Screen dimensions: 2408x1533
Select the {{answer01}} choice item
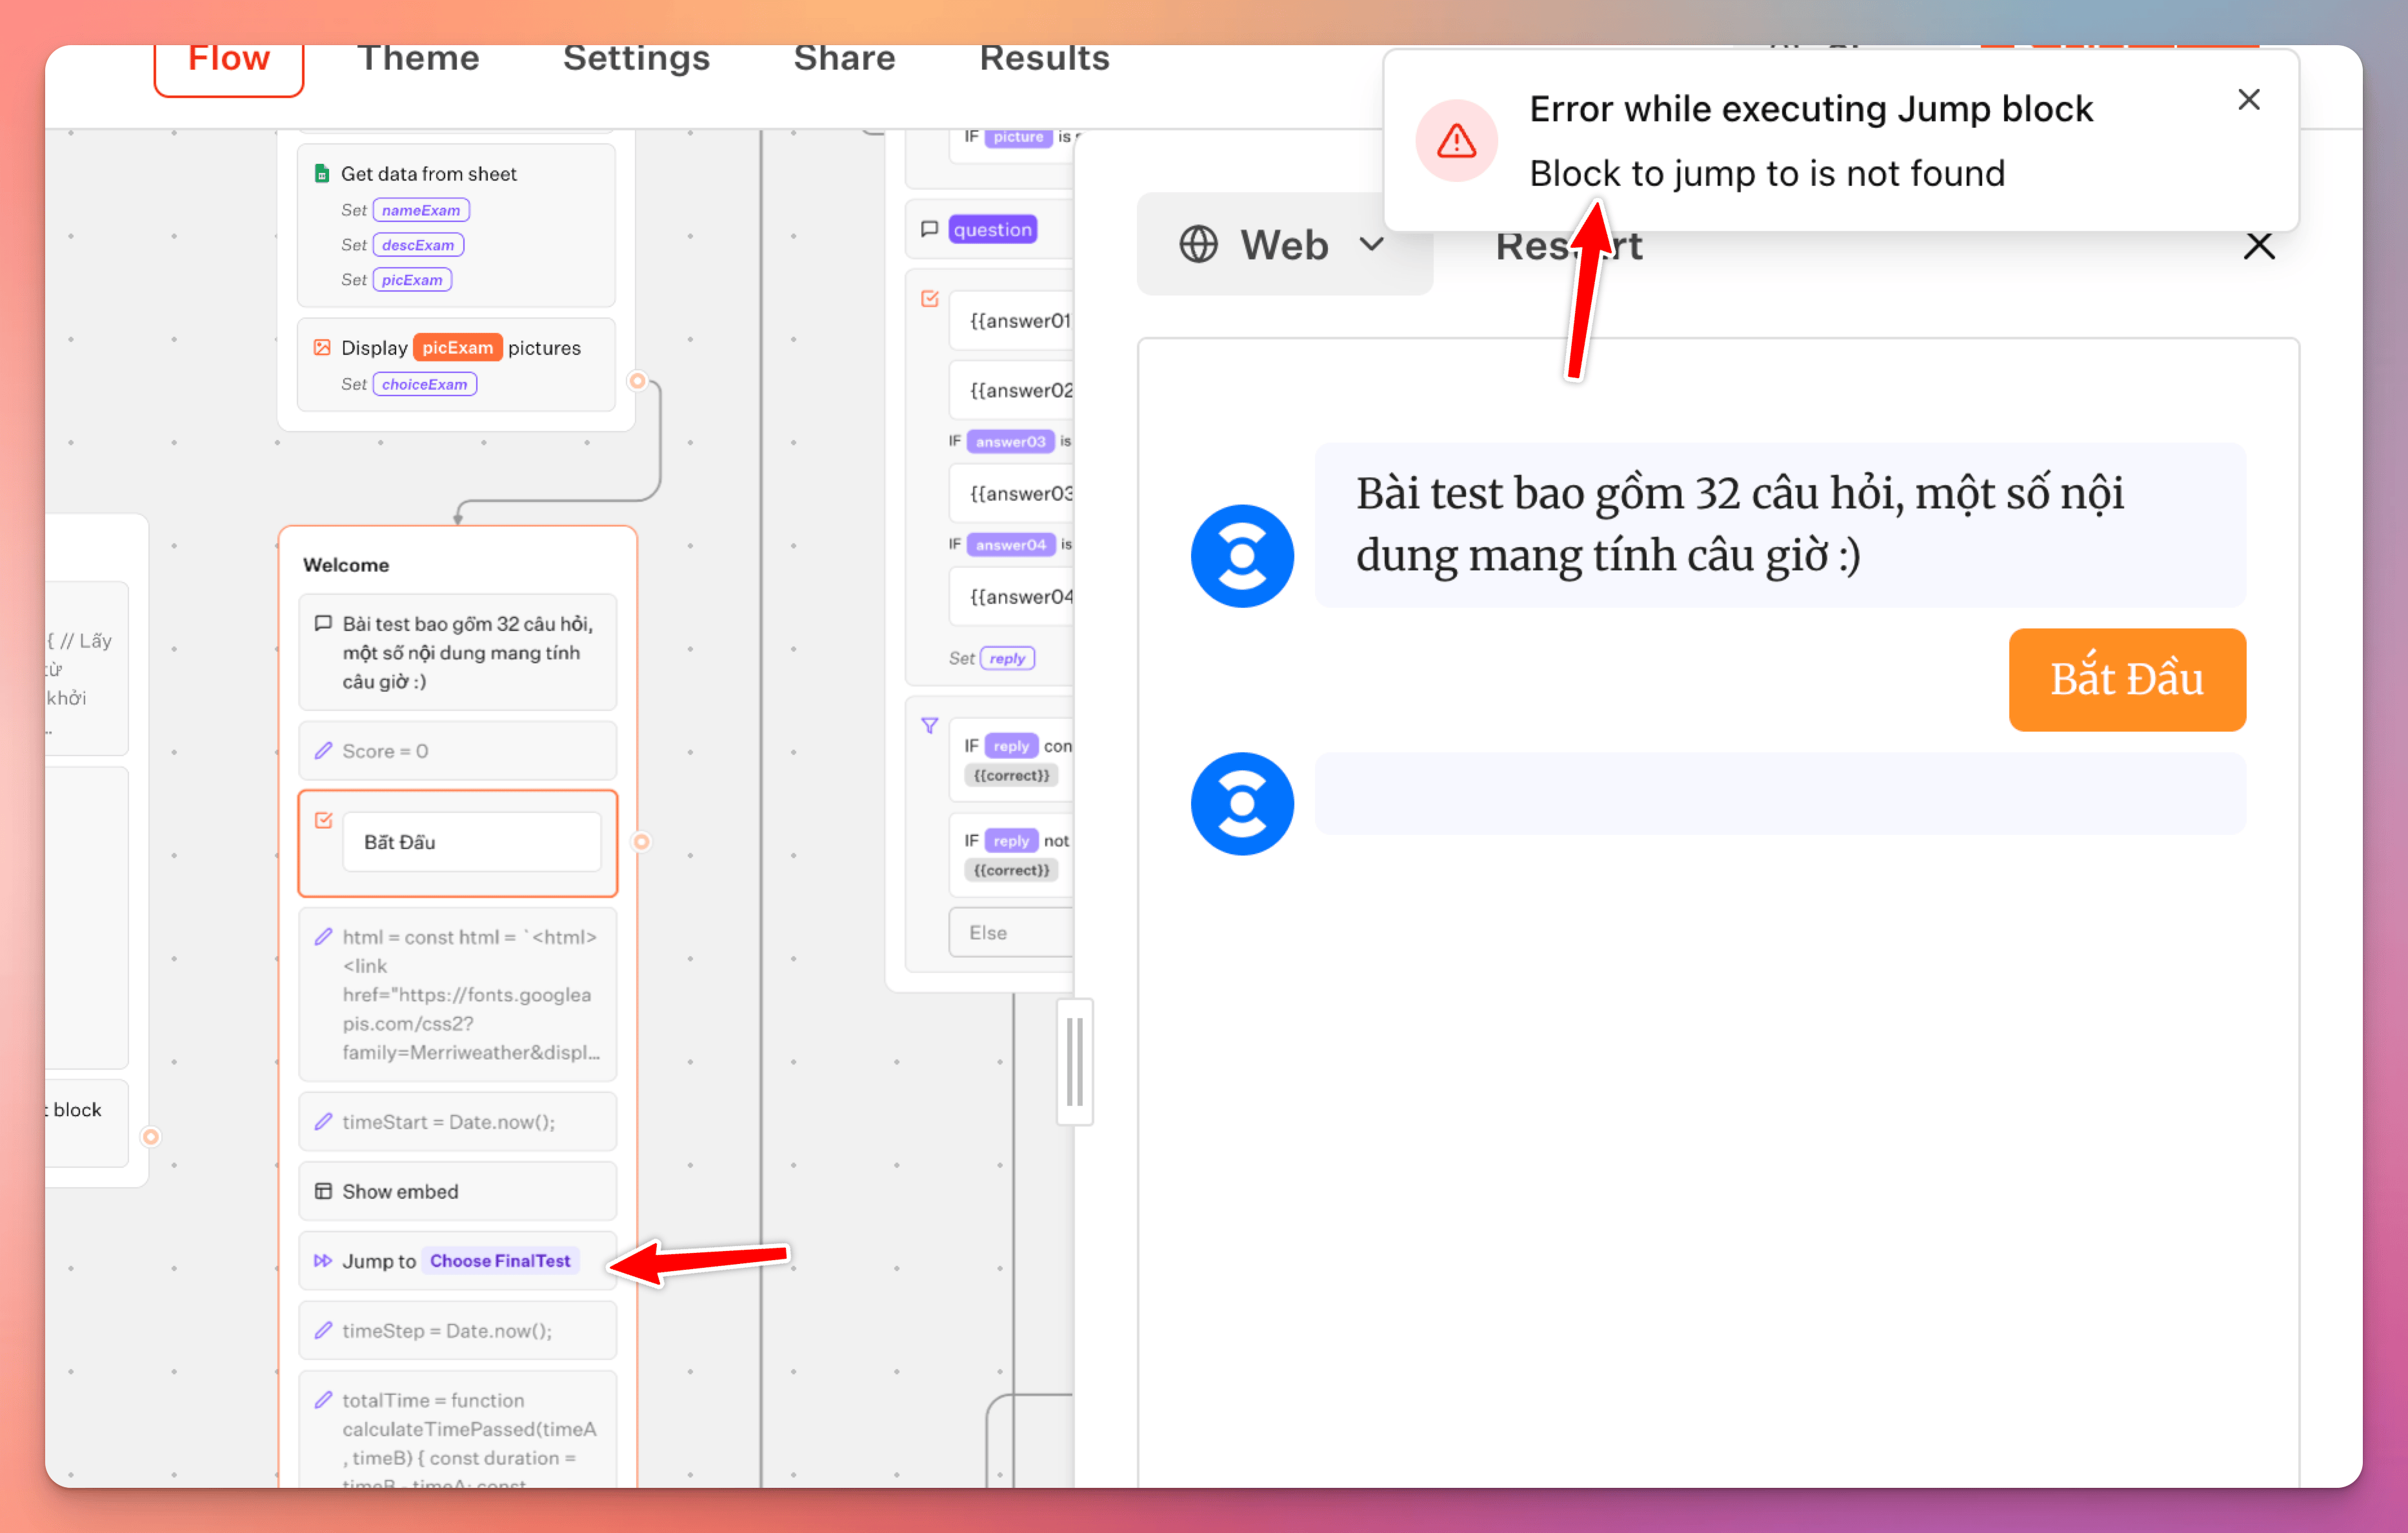[x=1011, y=321]
